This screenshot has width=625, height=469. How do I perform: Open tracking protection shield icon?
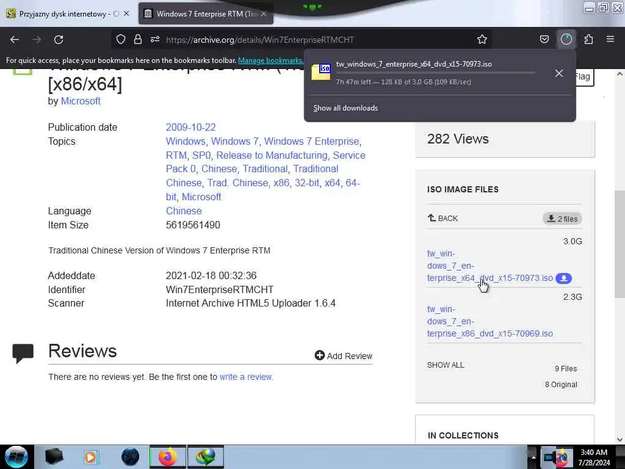point(121,39)
